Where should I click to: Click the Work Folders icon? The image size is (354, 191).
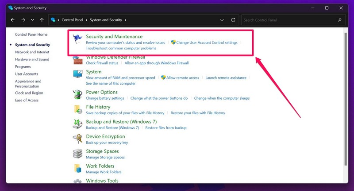[x=77, y=169]
